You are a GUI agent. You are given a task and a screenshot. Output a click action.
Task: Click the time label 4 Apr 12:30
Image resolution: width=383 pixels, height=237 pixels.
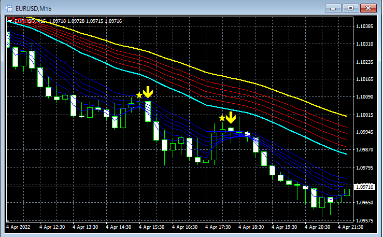point(52,227)
